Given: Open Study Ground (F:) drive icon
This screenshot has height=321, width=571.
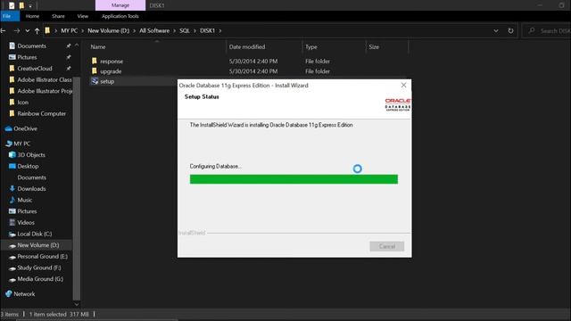Looking at the screenshot, I should click(12, 267).
